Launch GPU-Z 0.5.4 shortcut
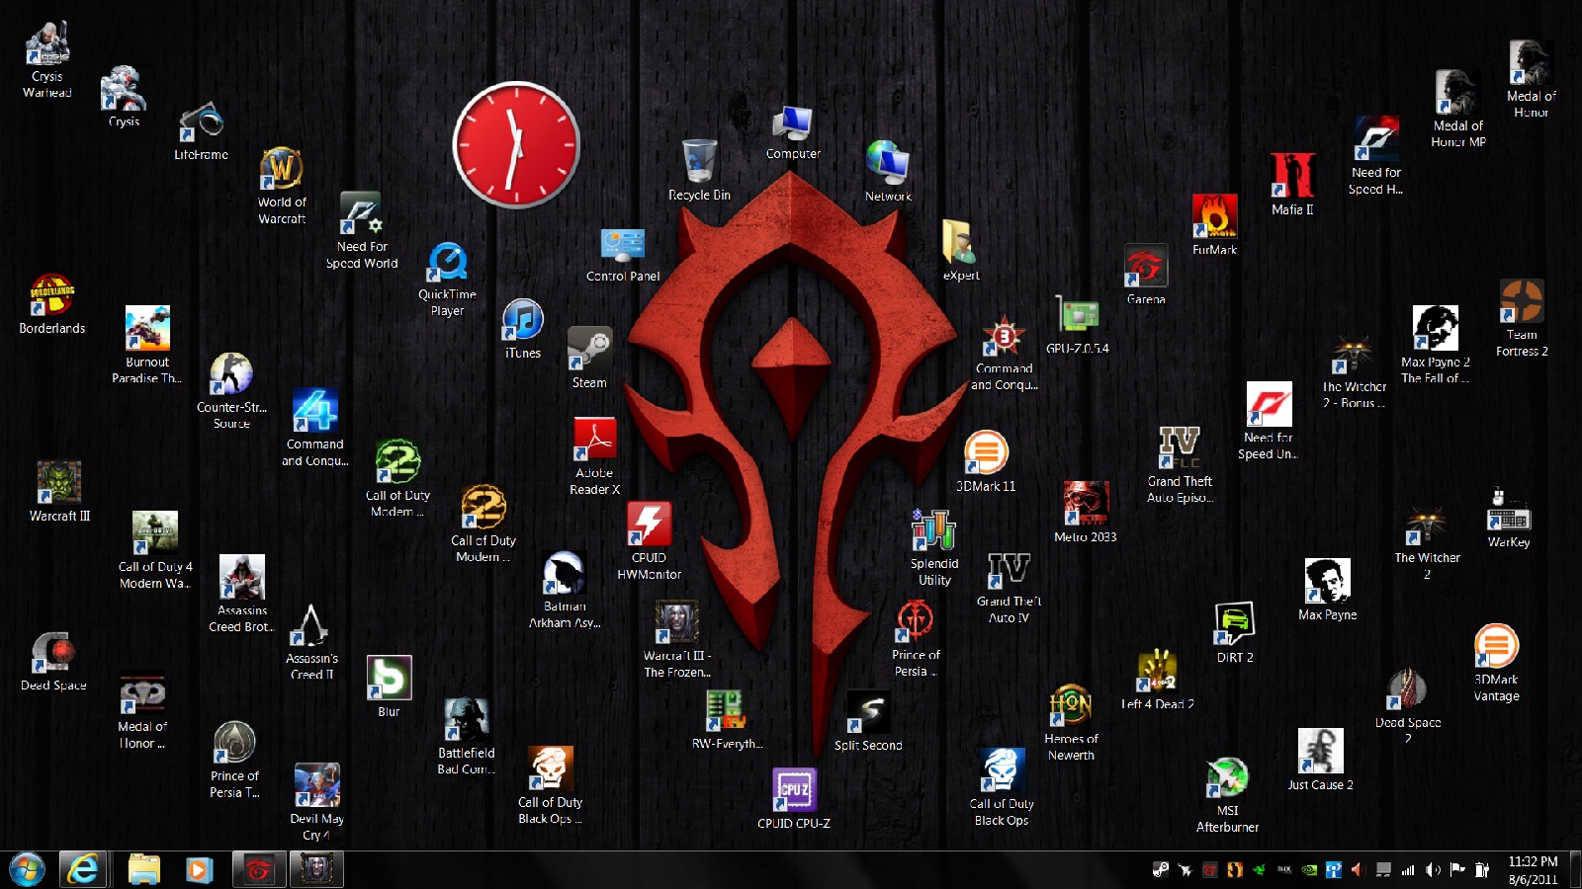This screenshot has height=889, width=1582. click(x=1078, y=326)
